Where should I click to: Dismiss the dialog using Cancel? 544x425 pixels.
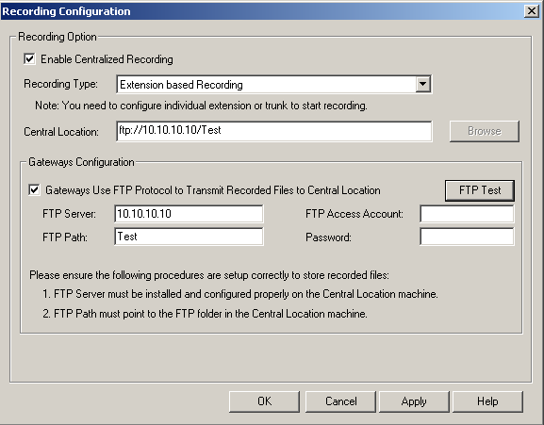(x=340, y=401)
